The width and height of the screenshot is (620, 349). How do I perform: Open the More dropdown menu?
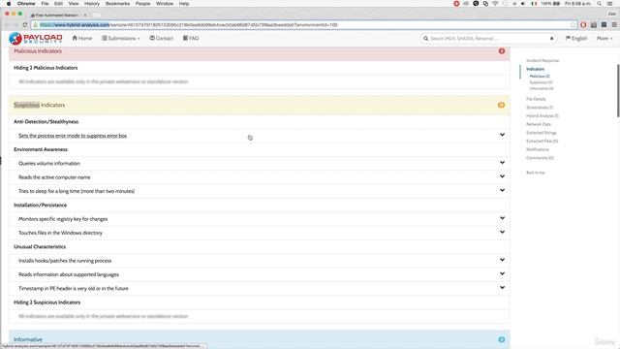604,39
